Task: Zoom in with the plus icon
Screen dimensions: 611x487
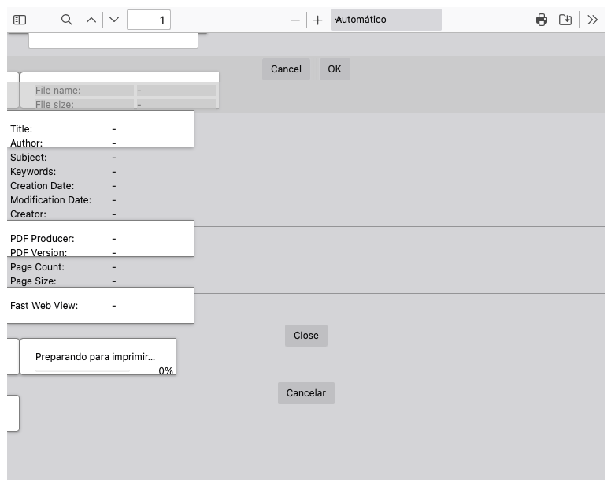Action: point(318,20)
